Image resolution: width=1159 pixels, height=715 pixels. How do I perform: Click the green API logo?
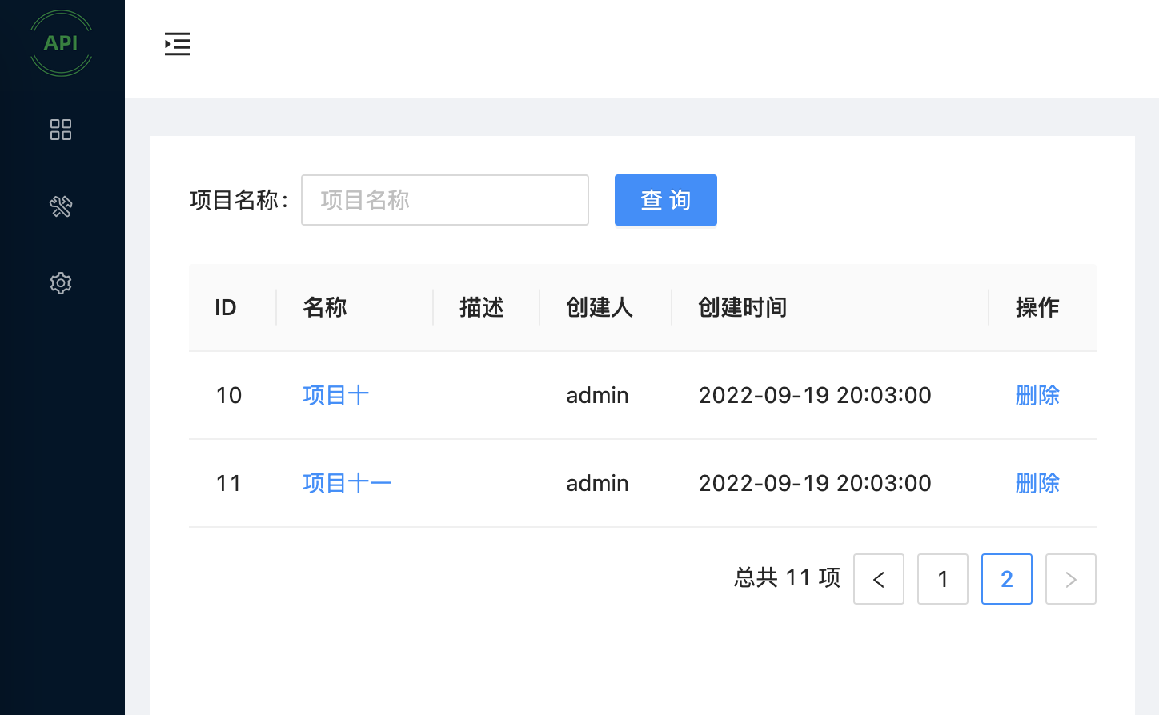pyautogui.click(x=61, y=43)
